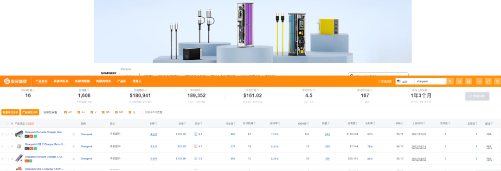Uncheck the NR filter checkbox
The height and width of the screenshot is (171, 501).
coord(116,112)
